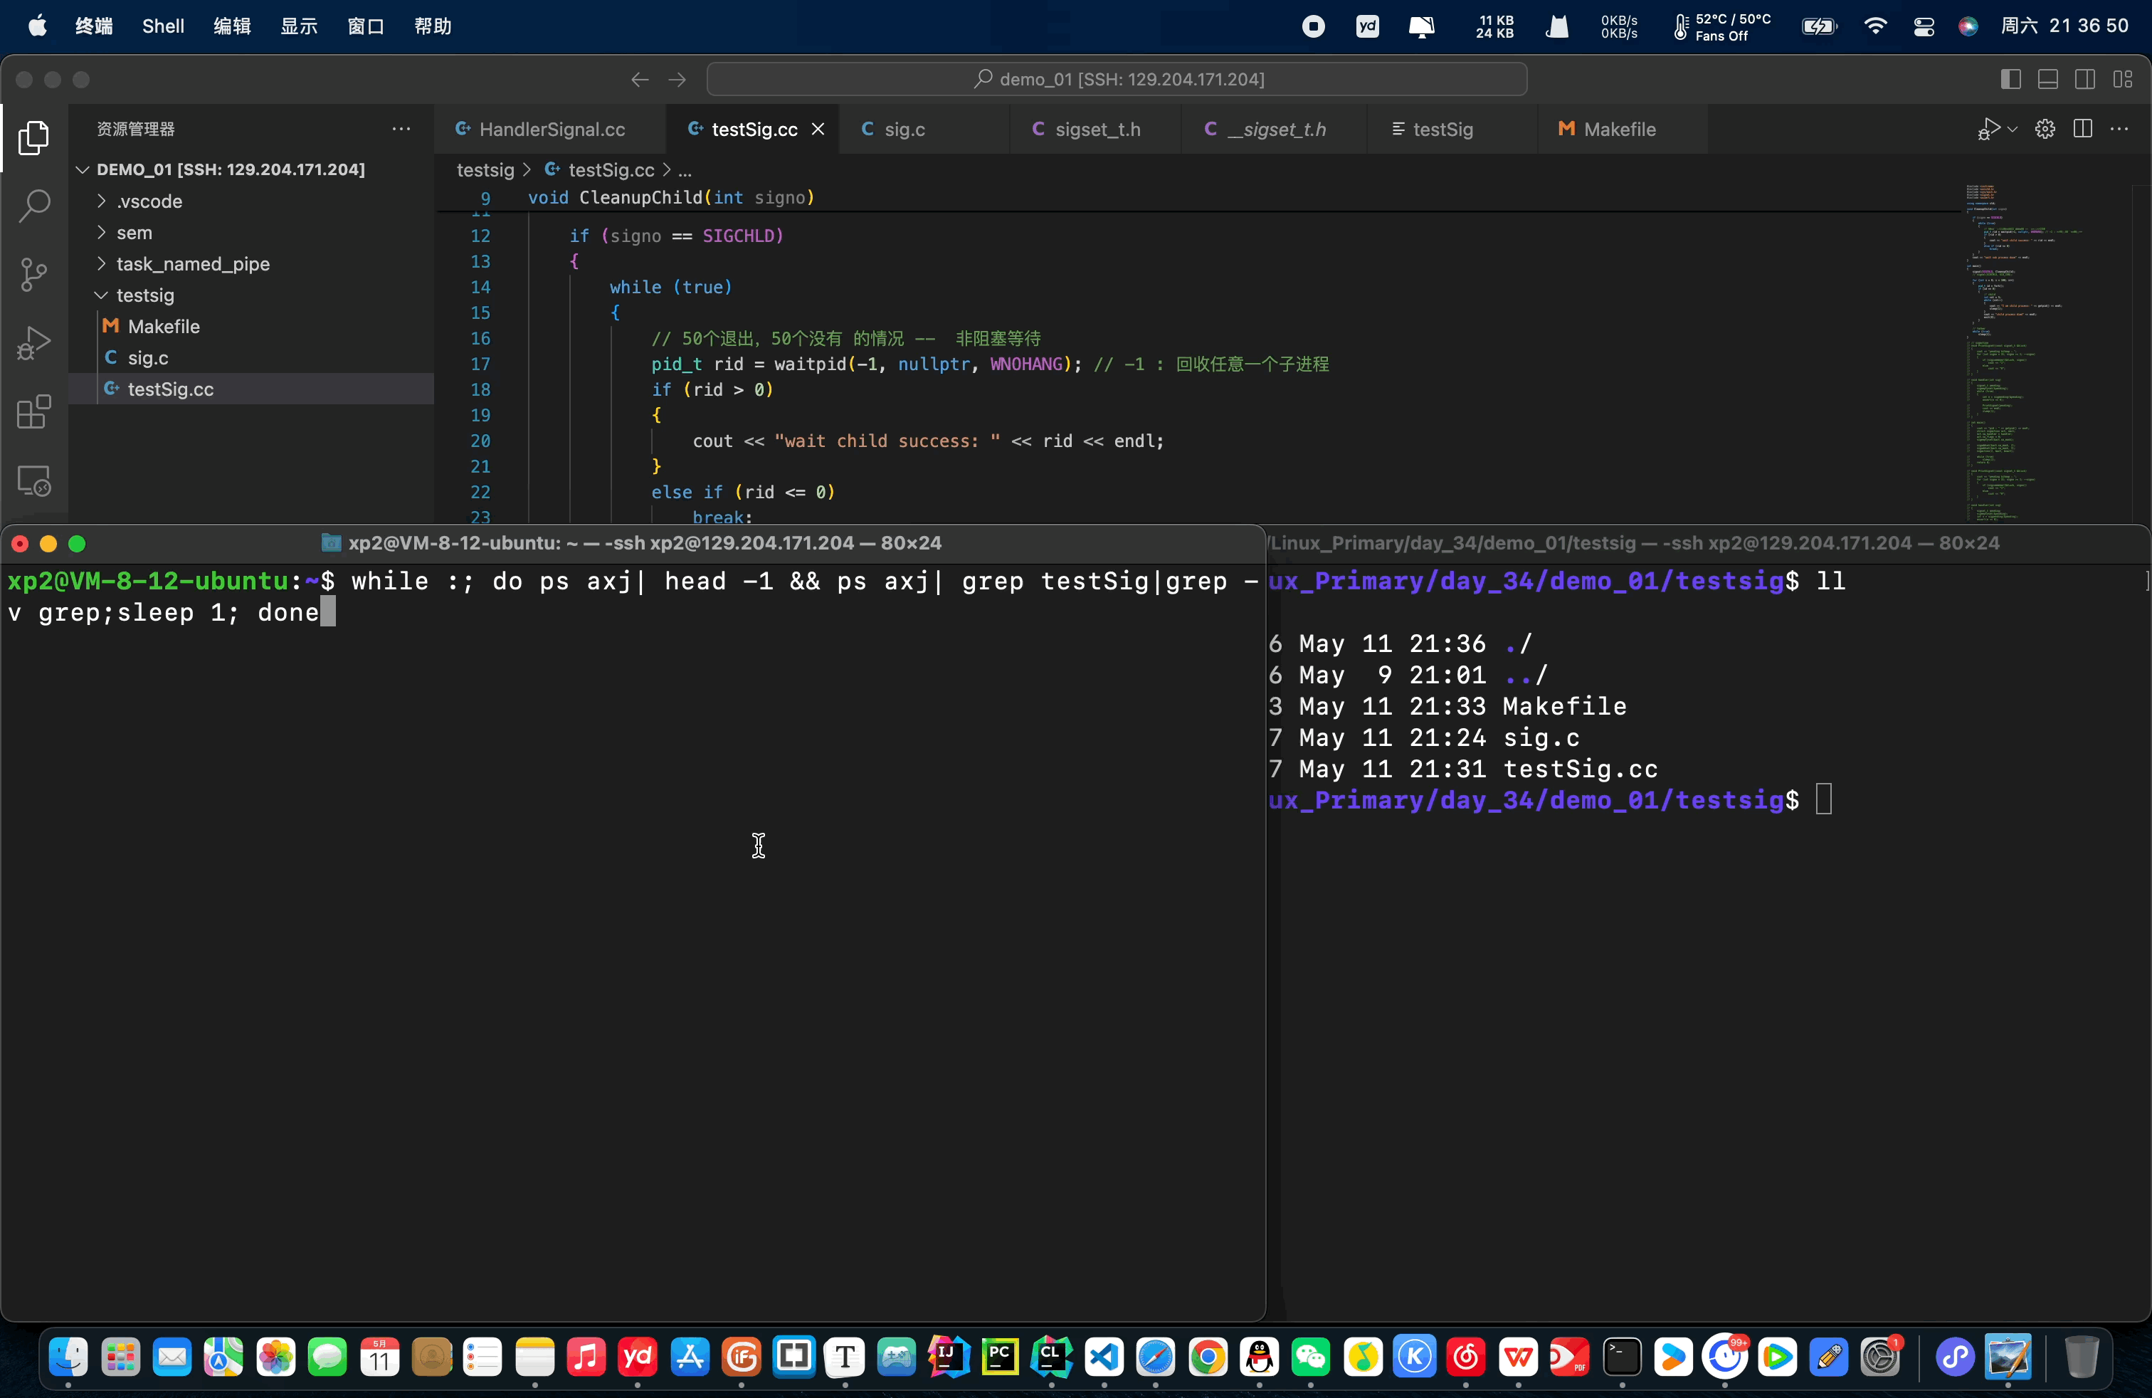Toggle the primary sidebar visibility
Viewport: 2152px width, 1398px height.
tap(2011, 80)
